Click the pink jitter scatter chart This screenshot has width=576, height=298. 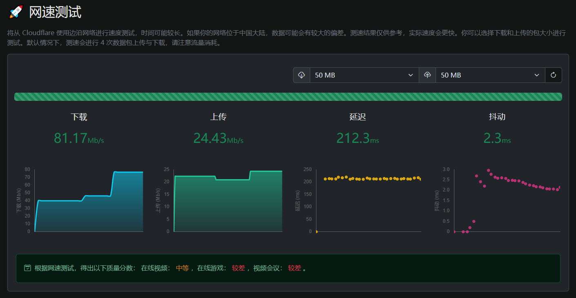[507, 200]
